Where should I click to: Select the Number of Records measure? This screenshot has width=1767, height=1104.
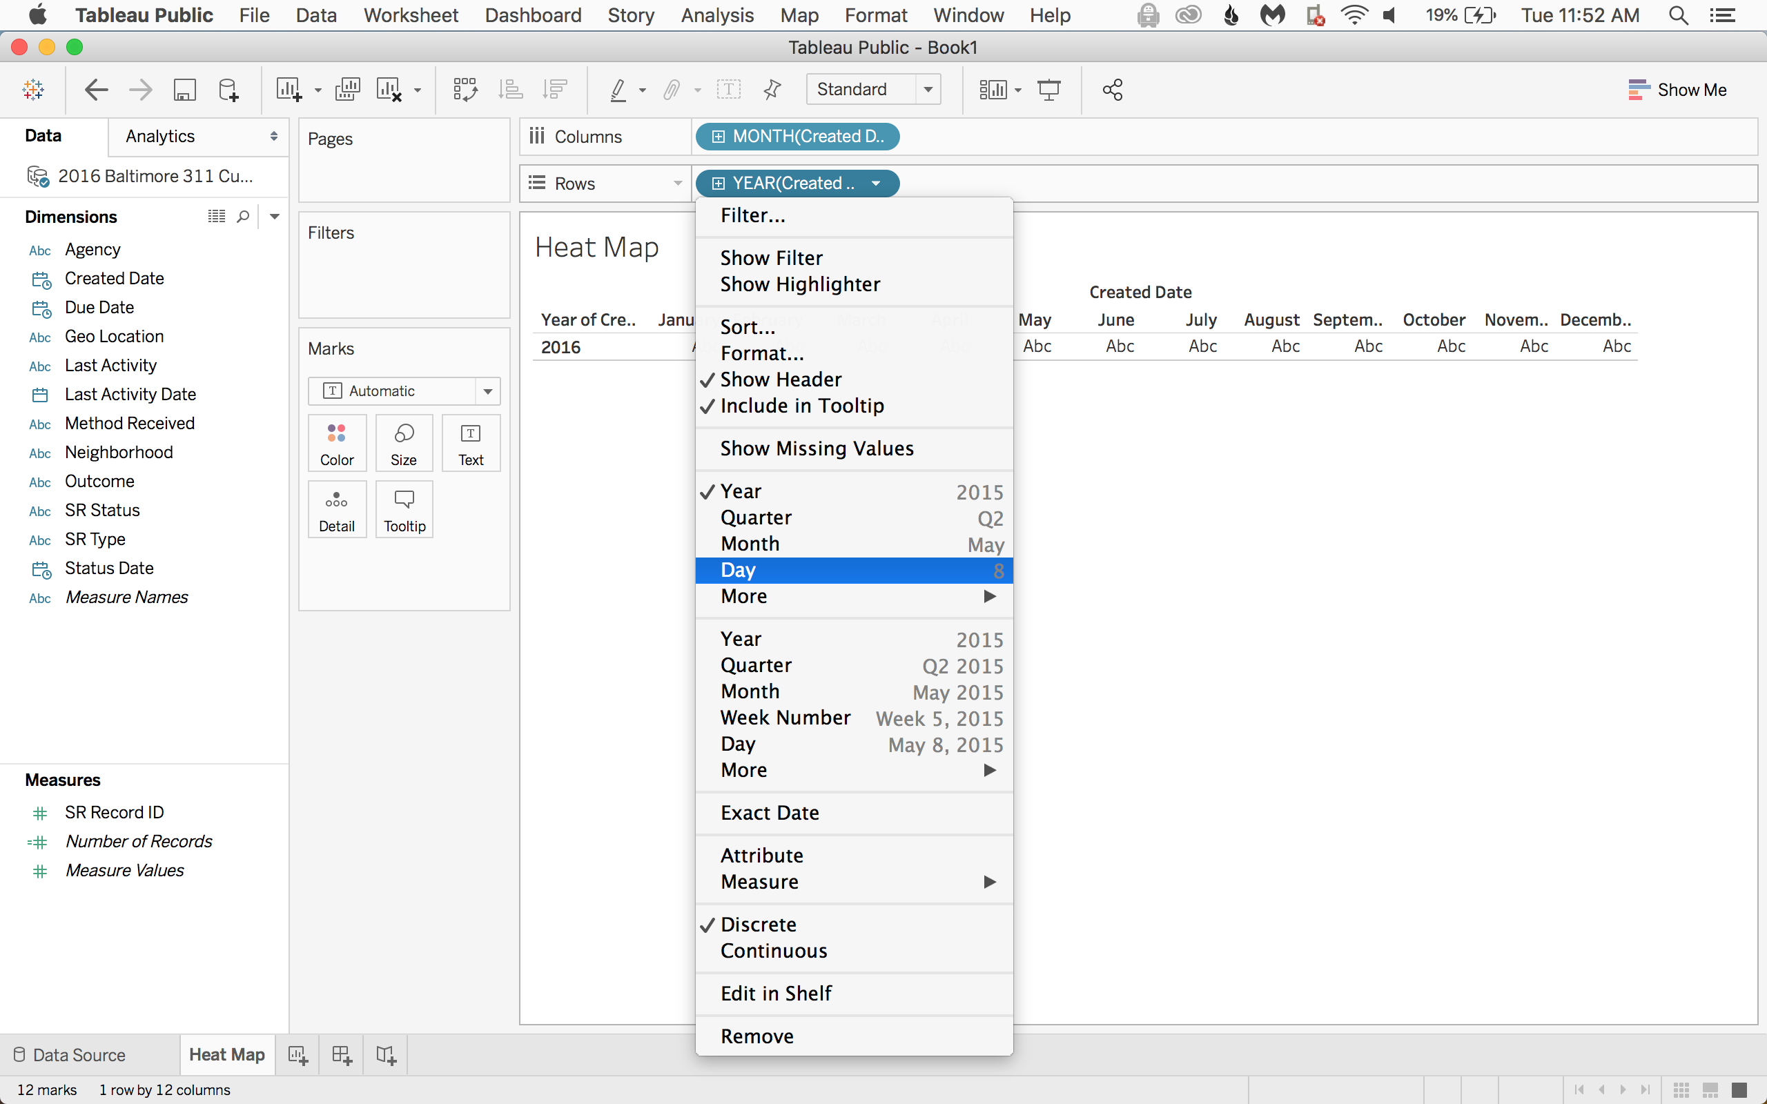point(138,842)
